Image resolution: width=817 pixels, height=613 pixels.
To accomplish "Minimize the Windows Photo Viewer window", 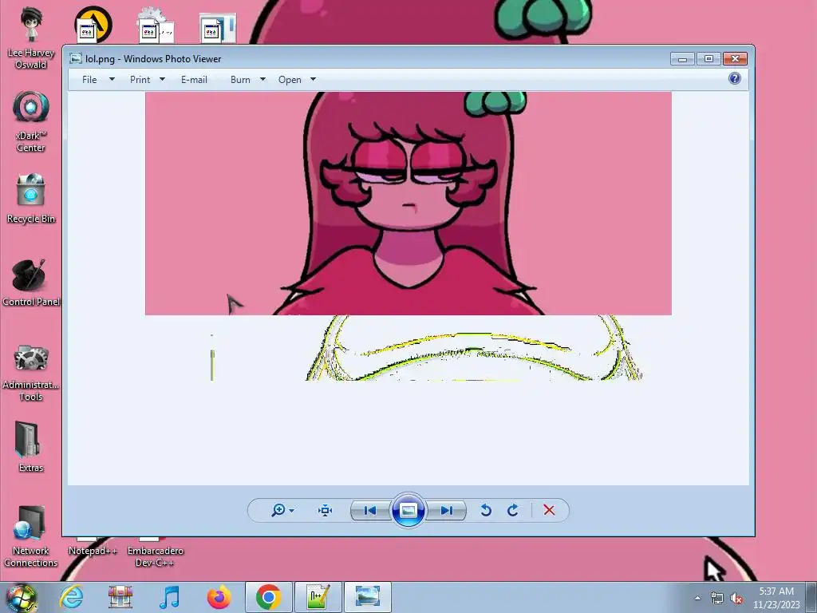I will point(682,59).
